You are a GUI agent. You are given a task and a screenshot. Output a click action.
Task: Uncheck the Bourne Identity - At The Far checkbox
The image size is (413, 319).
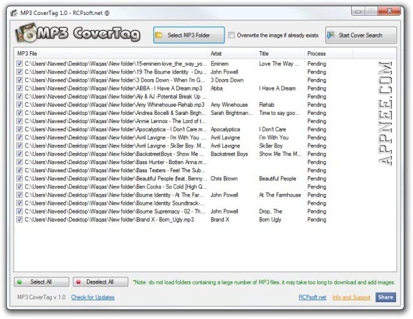[x=19, y=195]
